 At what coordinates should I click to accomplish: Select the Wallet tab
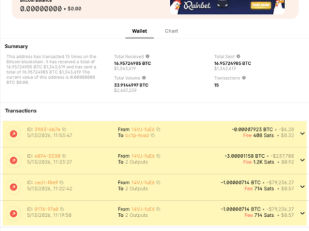(140, 31)
